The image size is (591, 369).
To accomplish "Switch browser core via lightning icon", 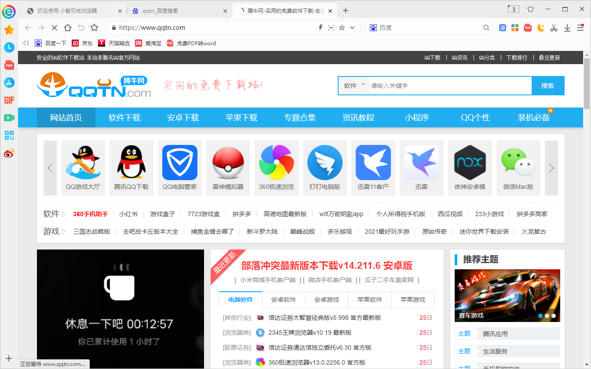I will [321, 28].
